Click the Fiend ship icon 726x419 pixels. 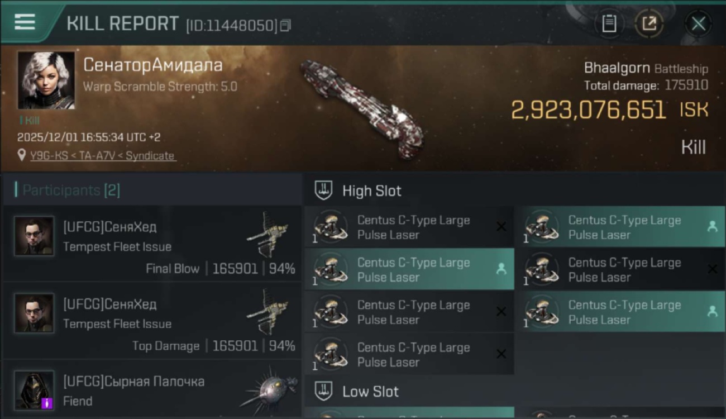tap(269, 390)
